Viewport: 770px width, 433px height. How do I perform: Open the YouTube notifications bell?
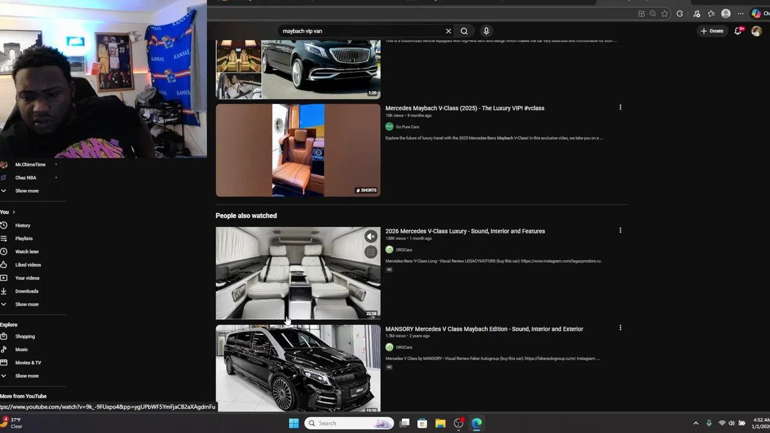pos(738,31)
